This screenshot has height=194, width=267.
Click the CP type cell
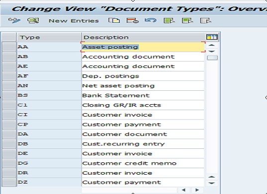(49, 125)
